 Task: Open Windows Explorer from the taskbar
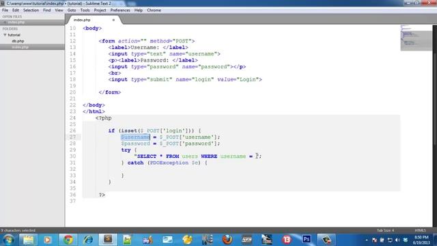(x=28, y=240)
